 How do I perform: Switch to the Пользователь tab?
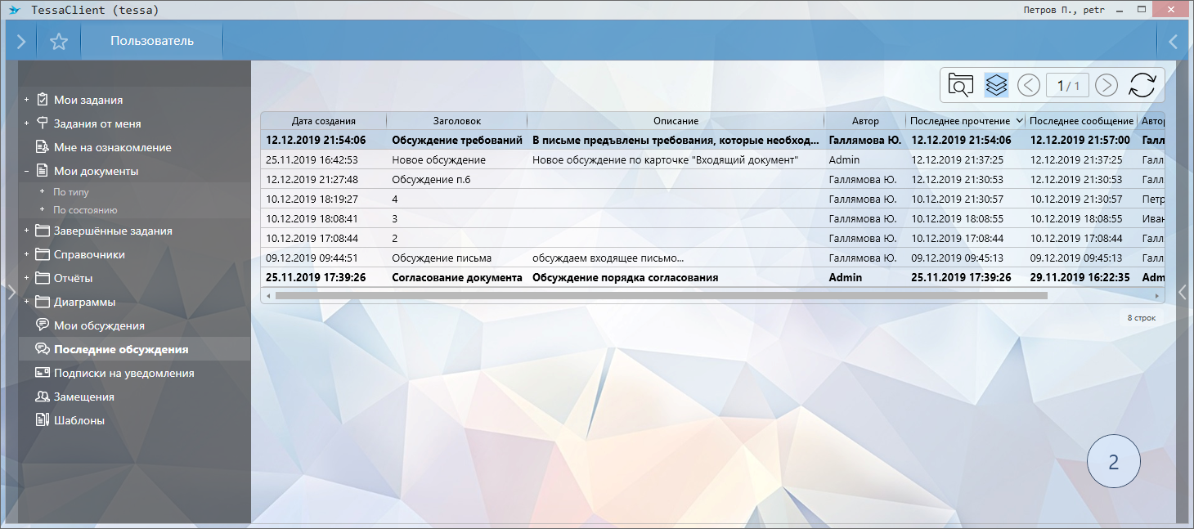(x=152, y=41)
